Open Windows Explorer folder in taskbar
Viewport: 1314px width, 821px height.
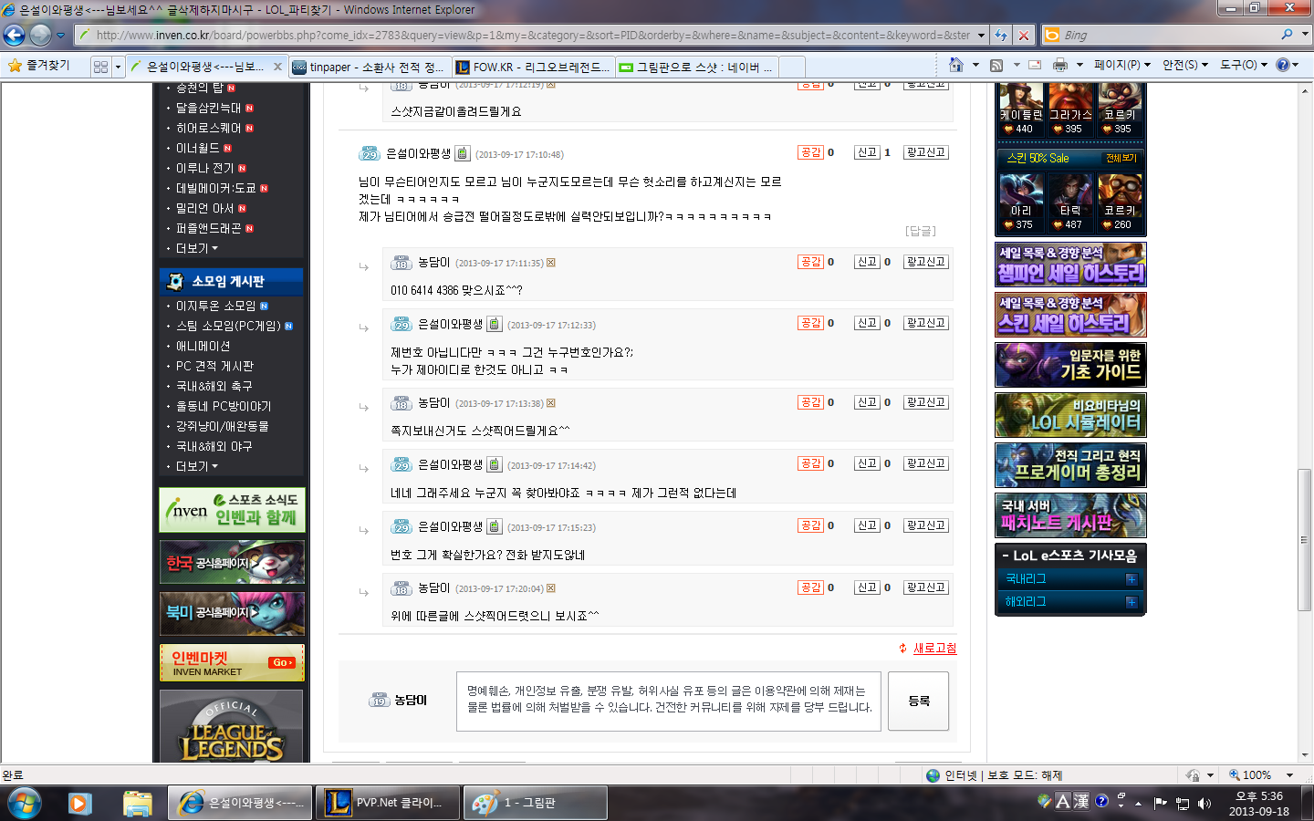137,803
